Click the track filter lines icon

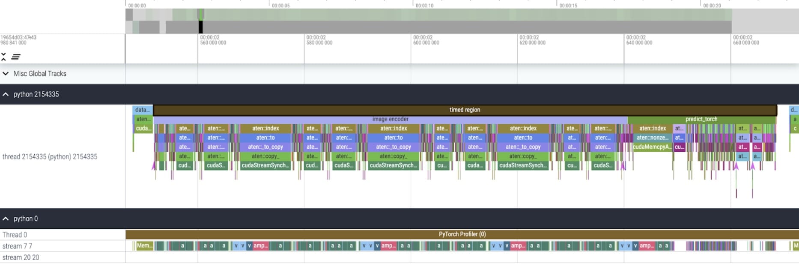[x=16, y=57]
